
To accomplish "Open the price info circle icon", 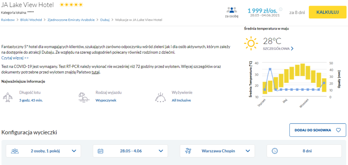I will [281, 9].
